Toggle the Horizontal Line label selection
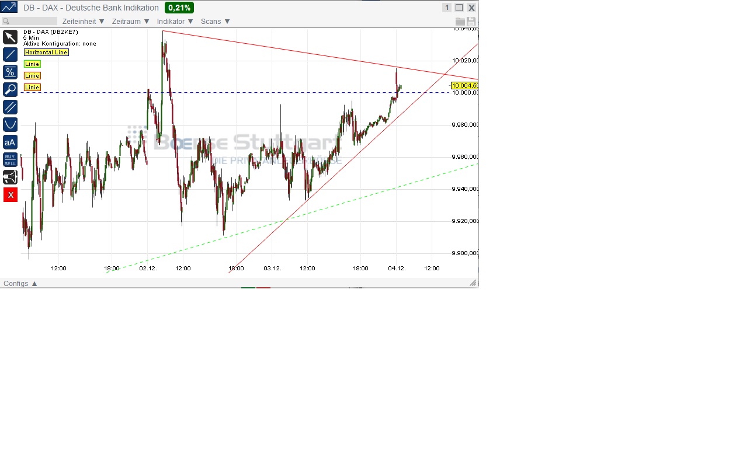 (46, 52)
